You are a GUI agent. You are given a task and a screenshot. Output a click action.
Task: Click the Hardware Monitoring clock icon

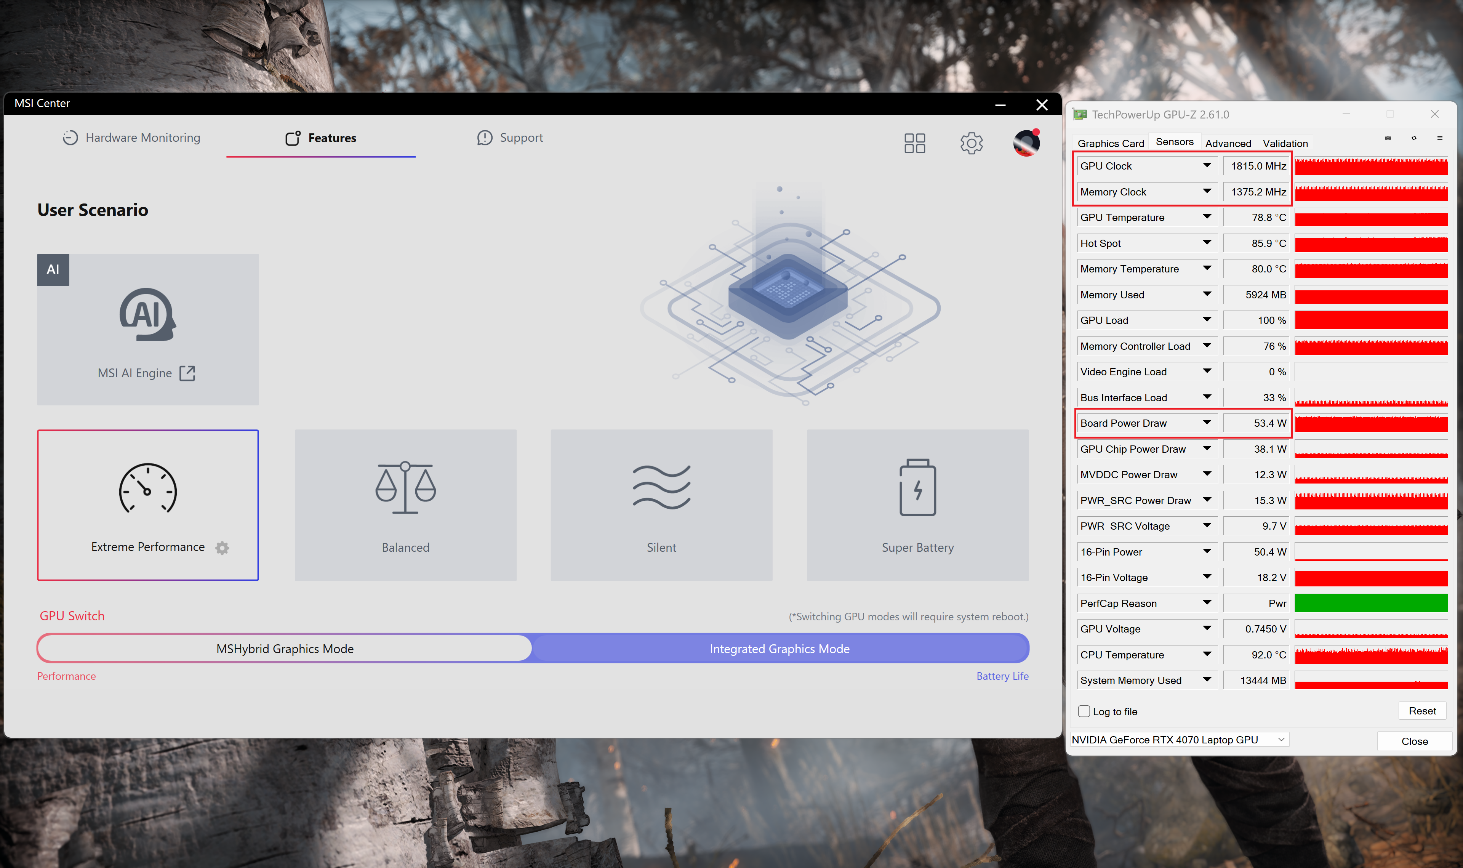70,138
